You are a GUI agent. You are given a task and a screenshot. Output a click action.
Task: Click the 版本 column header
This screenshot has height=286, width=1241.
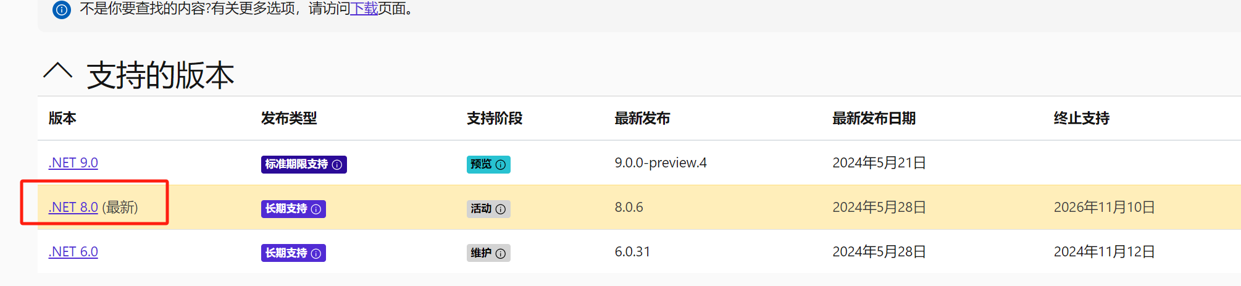point(62,119)
